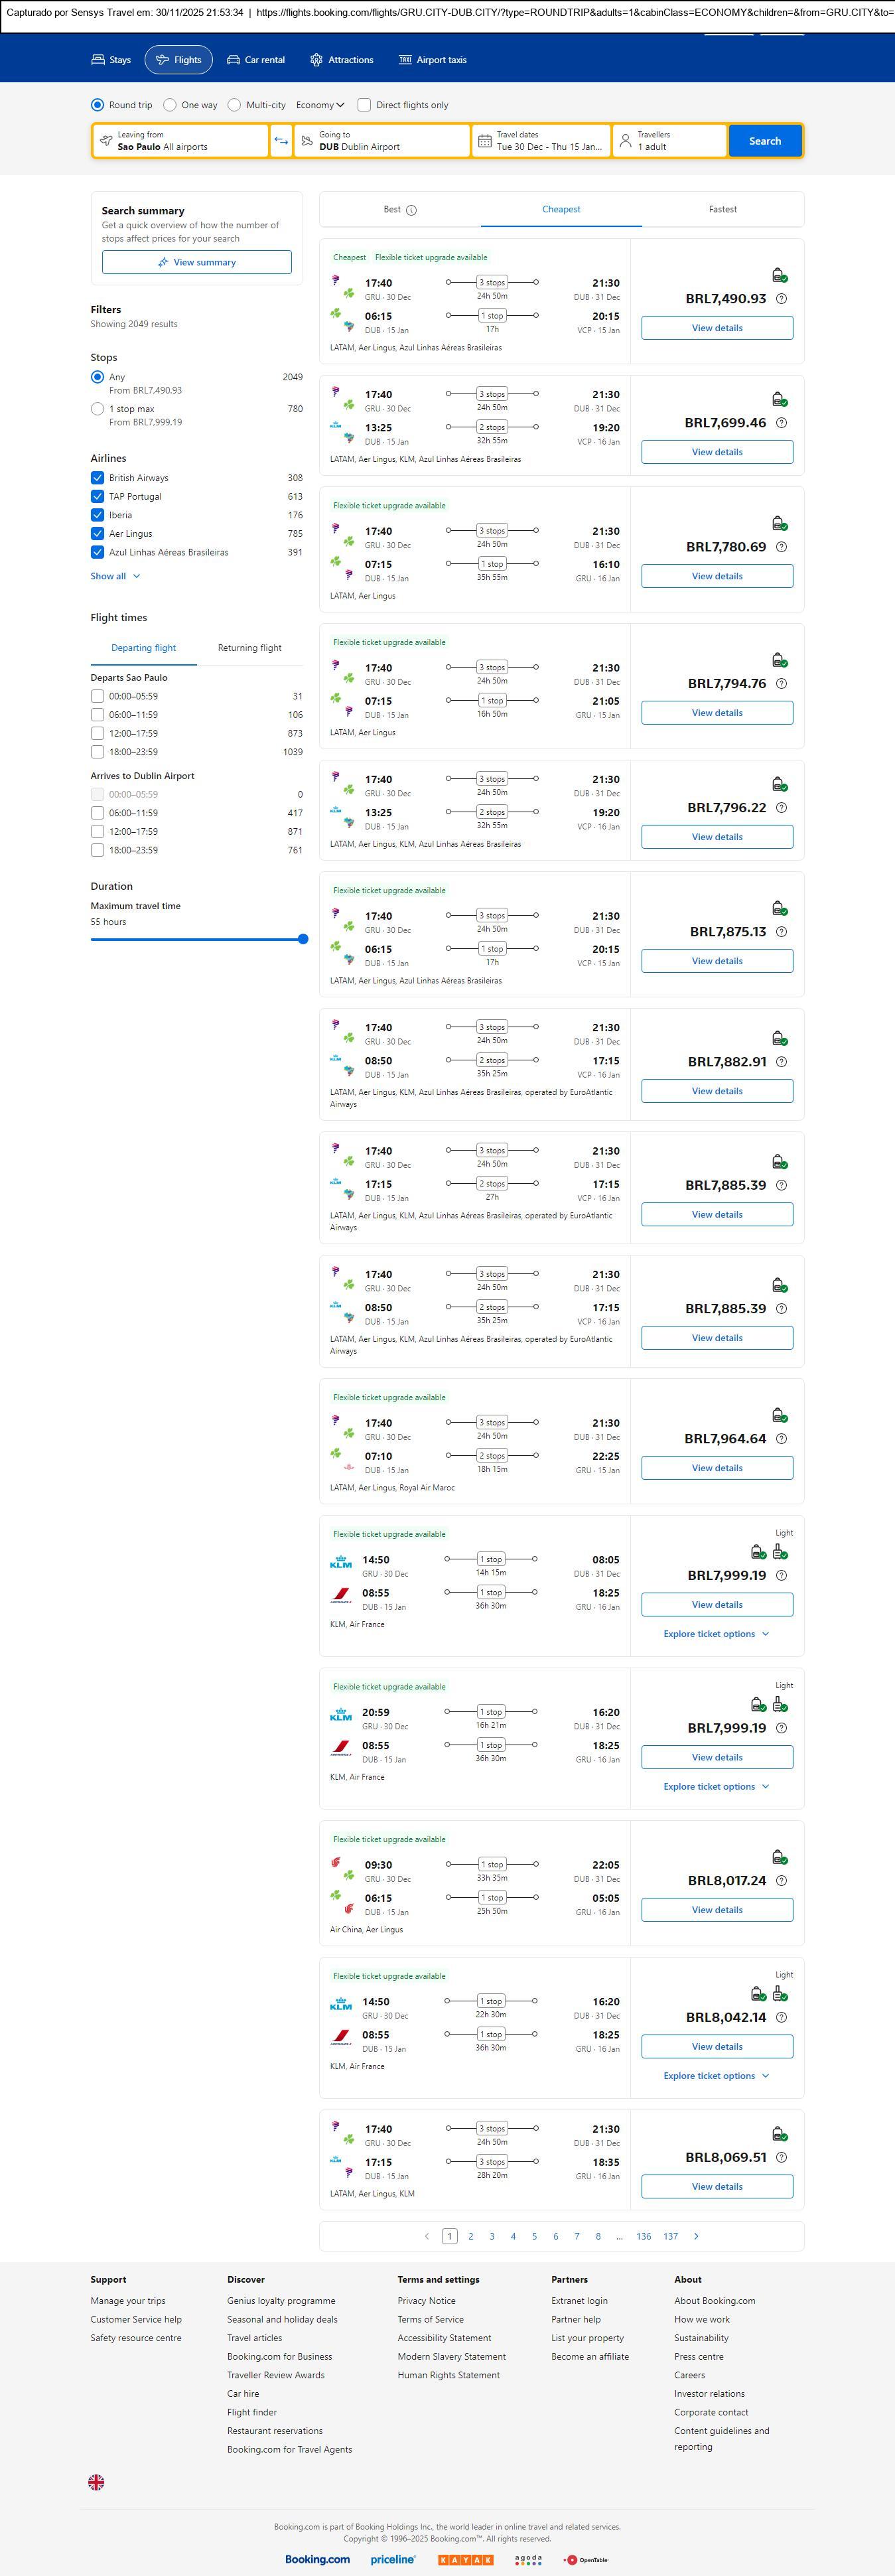The width and height of the screenshot is (895, 2576).
Task: Uncheck the TAP Portugal airline filter
Action: pos(98,497)
